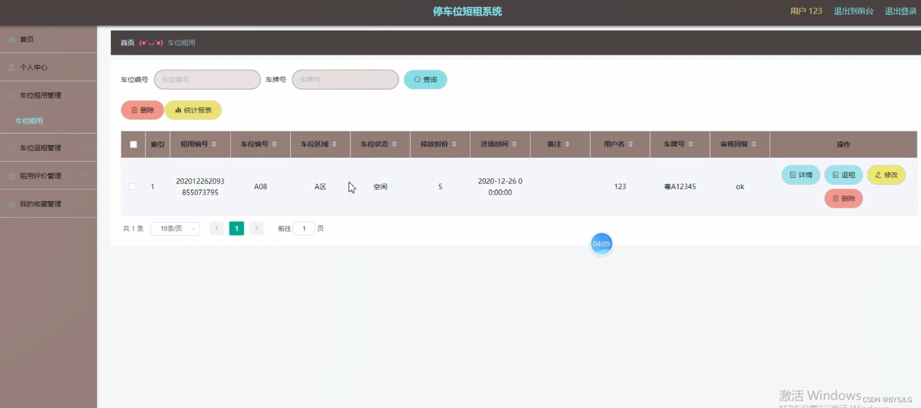Open the 我的收藏管理 menu
The width and height of the screenshot is (921, 408).
pyautogui.click(x=48, y=204)
